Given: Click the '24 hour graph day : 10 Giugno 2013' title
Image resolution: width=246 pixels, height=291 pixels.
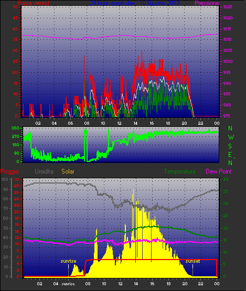Looking at the screenshot, I should (135, 3).
